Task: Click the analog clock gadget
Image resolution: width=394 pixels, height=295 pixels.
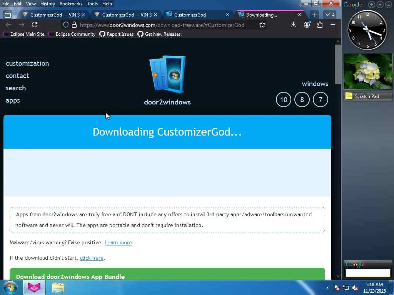Action: (367, 30)
